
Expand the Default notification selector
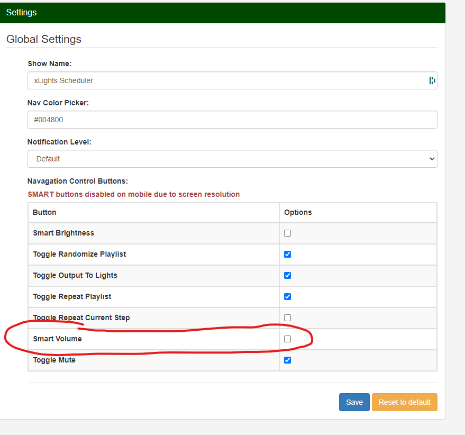232,158
